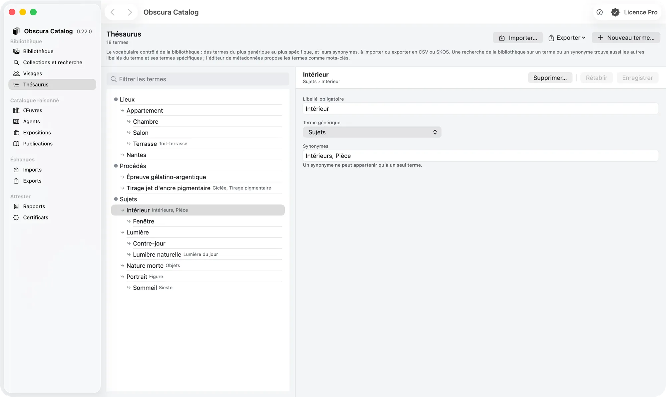
Task: Click the Supprimer... button
Action: point(550,78)
